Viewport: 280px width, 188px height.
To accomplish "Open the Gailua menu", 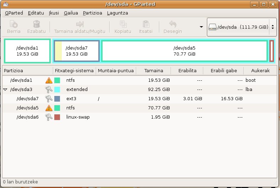I will (x=71, y=13).
